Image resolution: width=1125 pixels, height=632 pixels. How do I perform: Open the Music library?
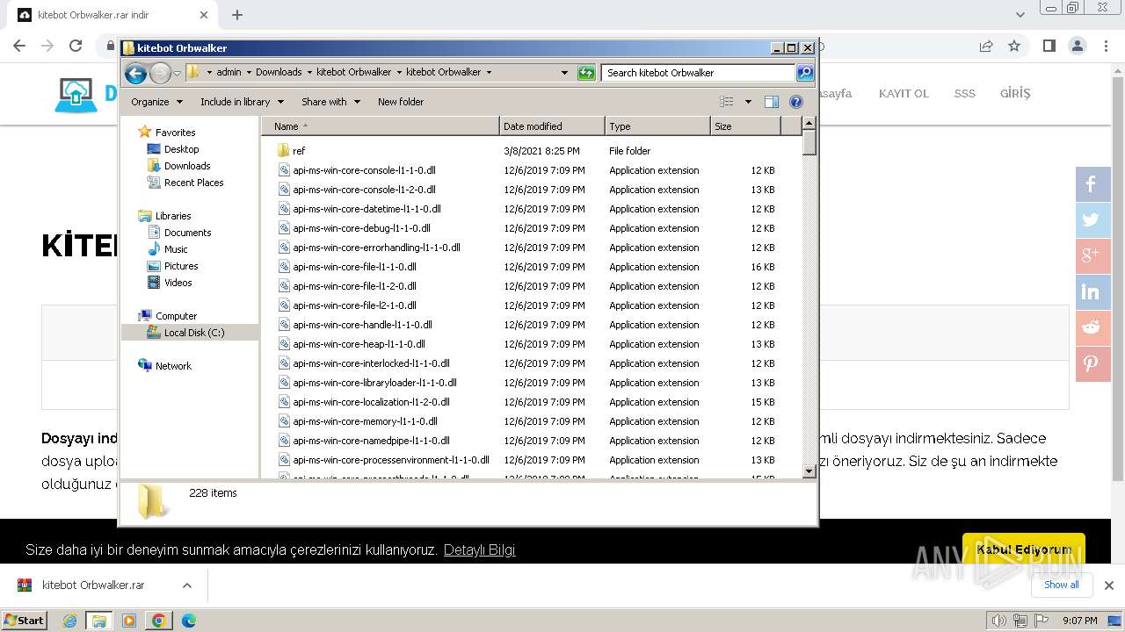(x=176, y=249)
